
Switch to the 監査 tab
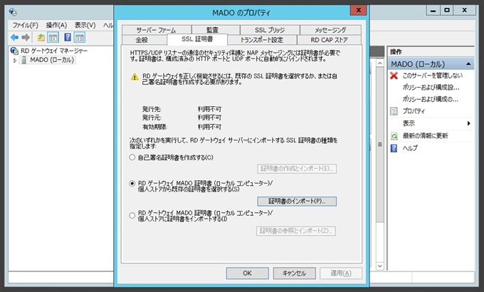point(216,30)
